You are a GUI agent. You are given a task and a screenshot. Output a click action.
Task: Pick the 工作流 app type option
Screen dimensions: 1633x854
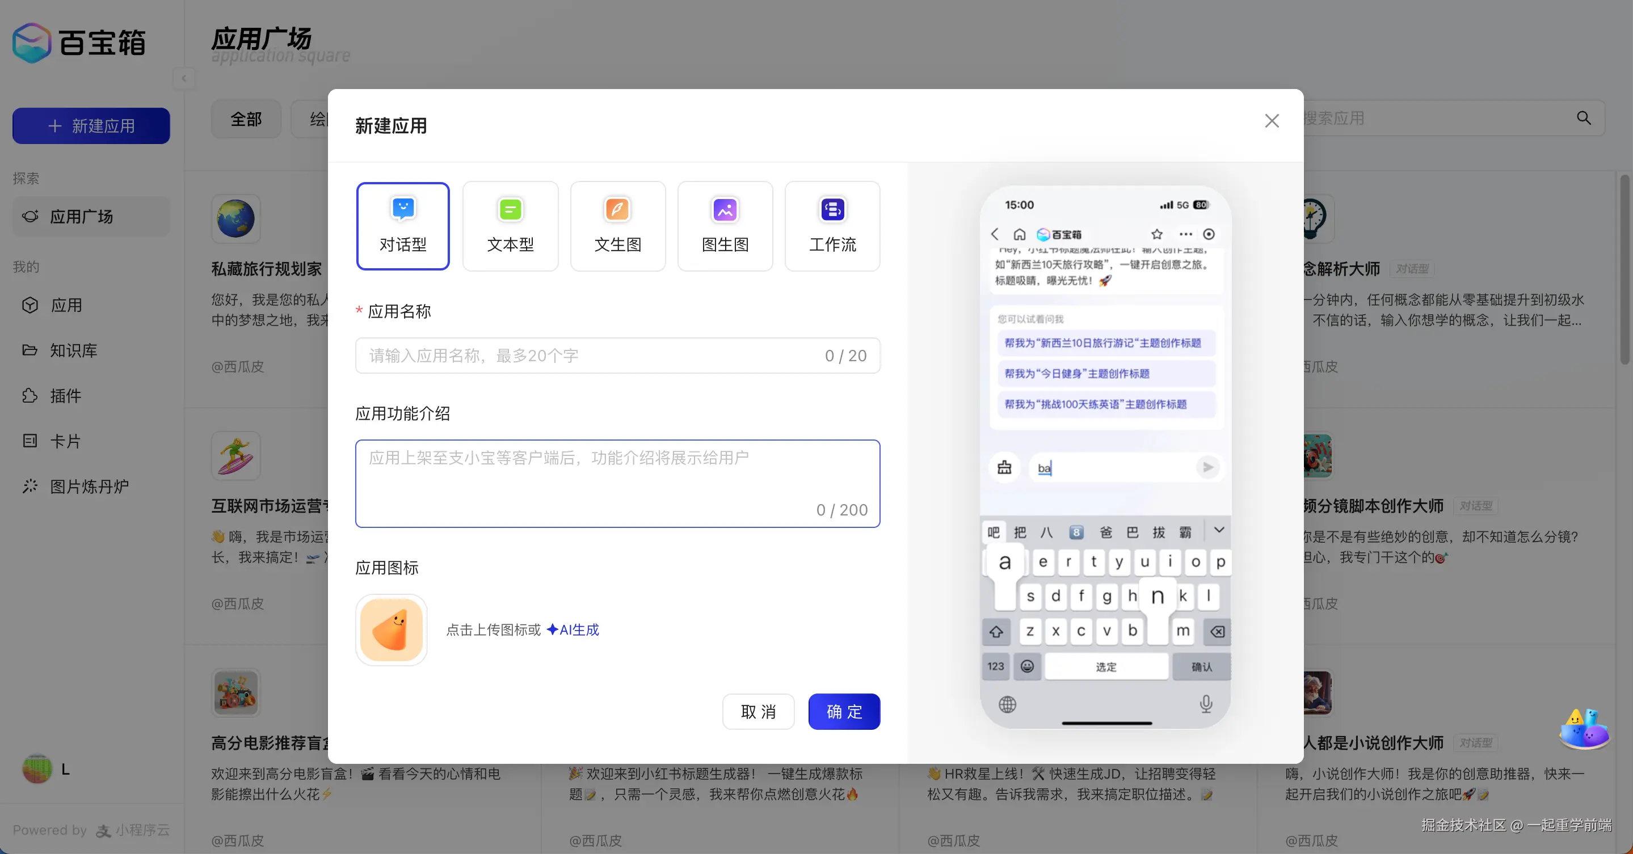832,226
